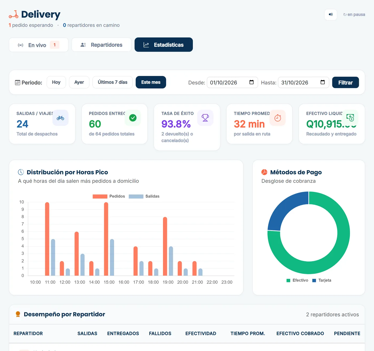Click the pie chart icon beside Métodos de Pago
Screen dimensions: 374x351
tap(264, 172)
